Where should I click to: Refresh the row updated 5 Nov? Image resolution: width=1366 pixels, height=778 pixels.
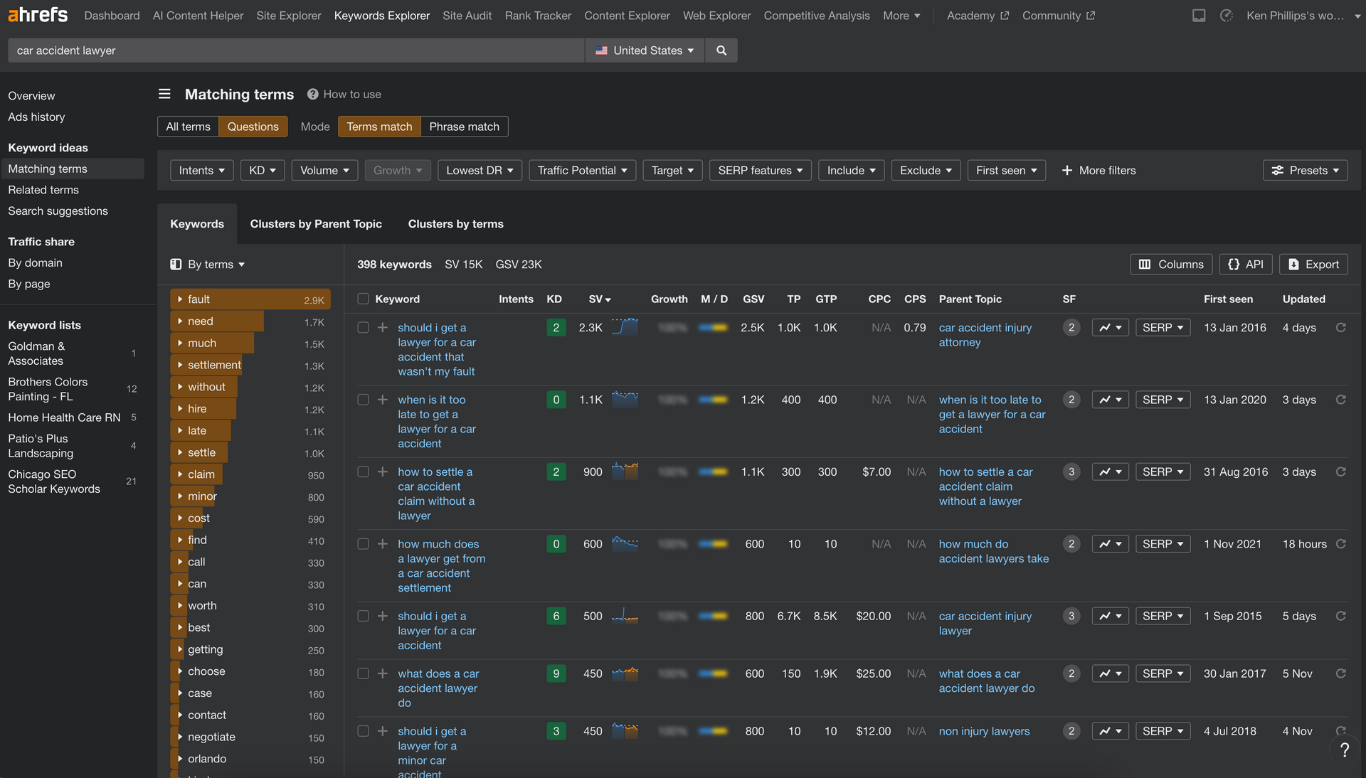(1340, 673)
